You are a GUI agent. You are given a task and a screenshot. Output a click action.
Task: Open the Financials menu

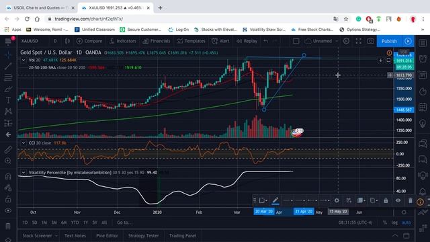pyautogui.click(x=157, y=41)
